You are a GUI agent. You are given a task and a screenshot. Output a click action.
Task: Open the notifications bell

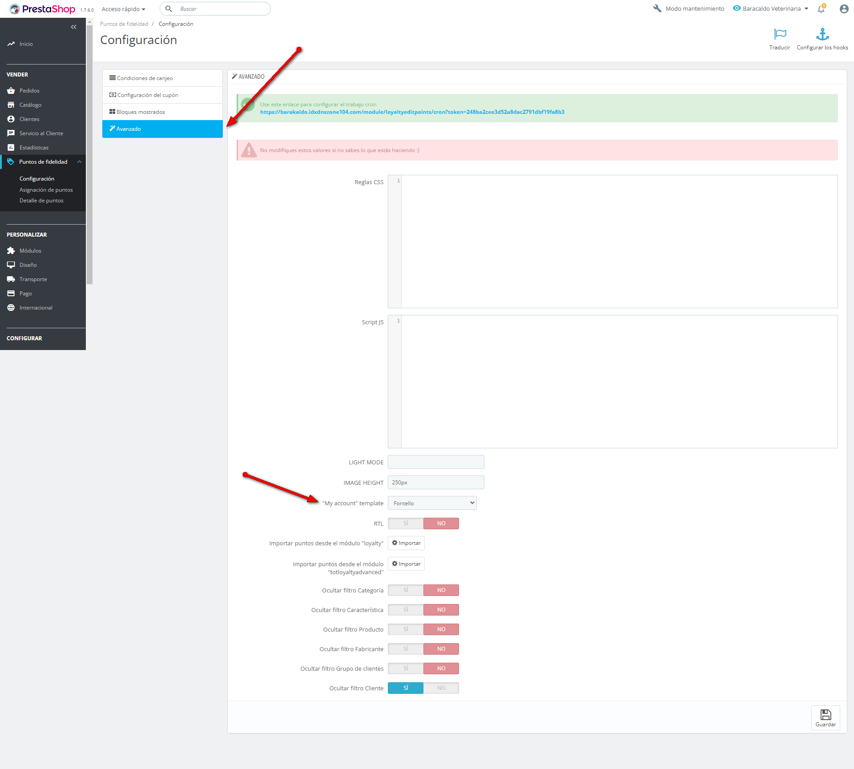[x=821, y=9]
